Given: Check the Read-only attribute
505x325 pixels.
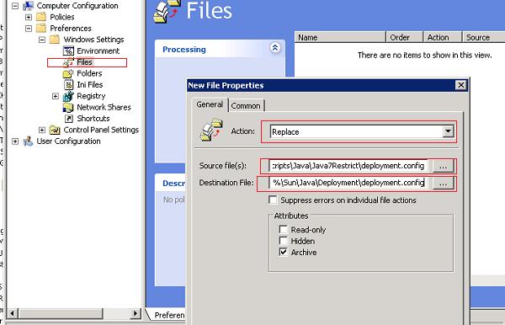Looking at the screenshot, I should 283,229.
